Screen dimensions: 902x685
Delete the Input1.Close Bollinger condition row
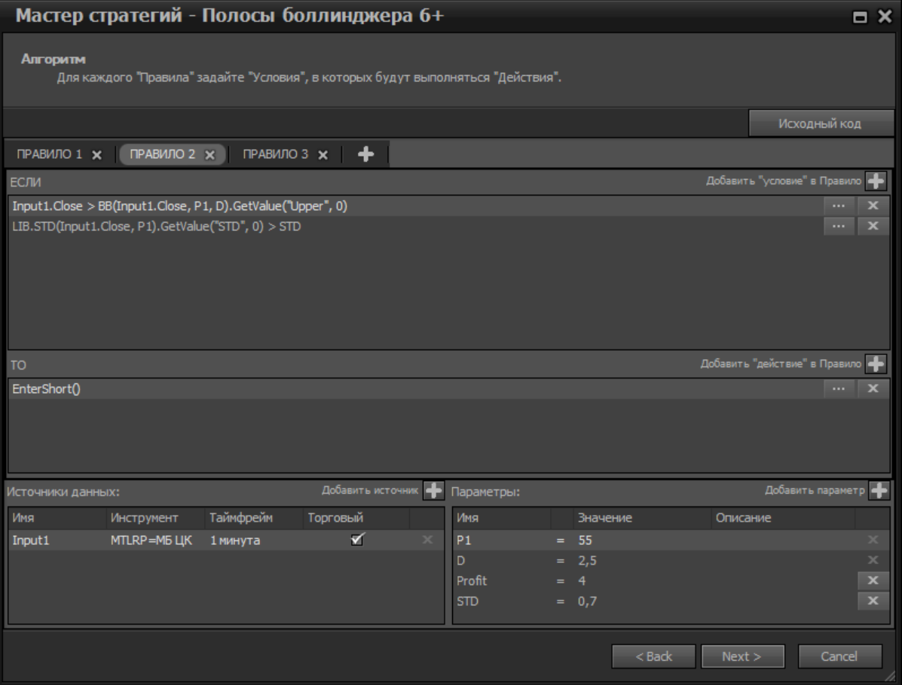point(873,205)
